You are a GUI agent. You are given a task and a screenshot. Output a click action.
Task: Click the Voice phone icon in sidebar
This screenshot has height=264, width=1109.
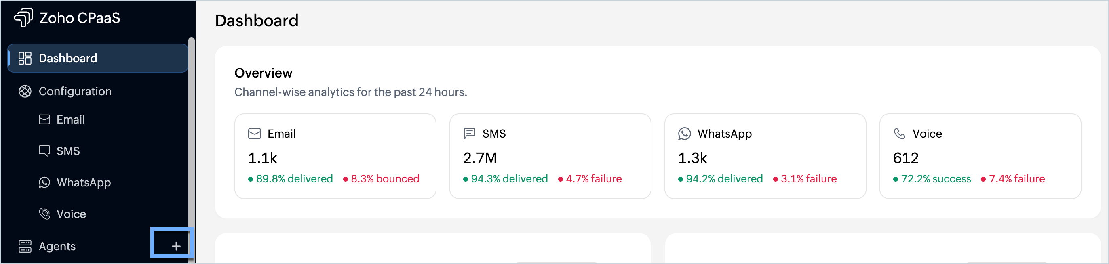(44, 214)
